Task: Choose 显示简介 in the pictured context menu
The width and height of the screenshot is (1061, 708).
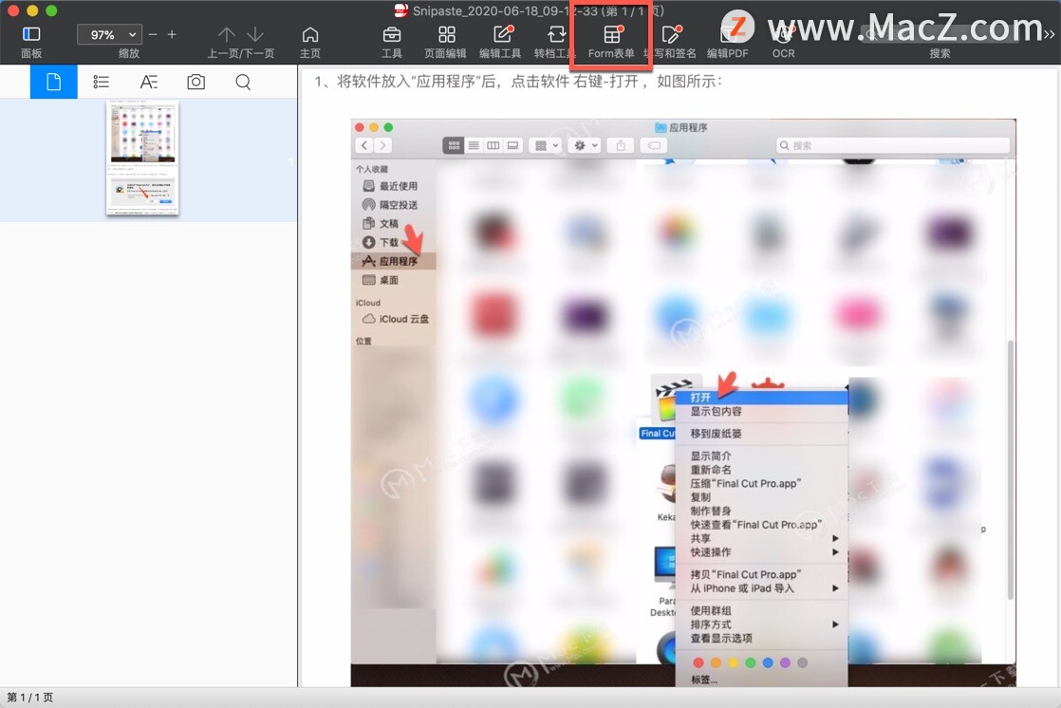Action: tap(762, 456)
